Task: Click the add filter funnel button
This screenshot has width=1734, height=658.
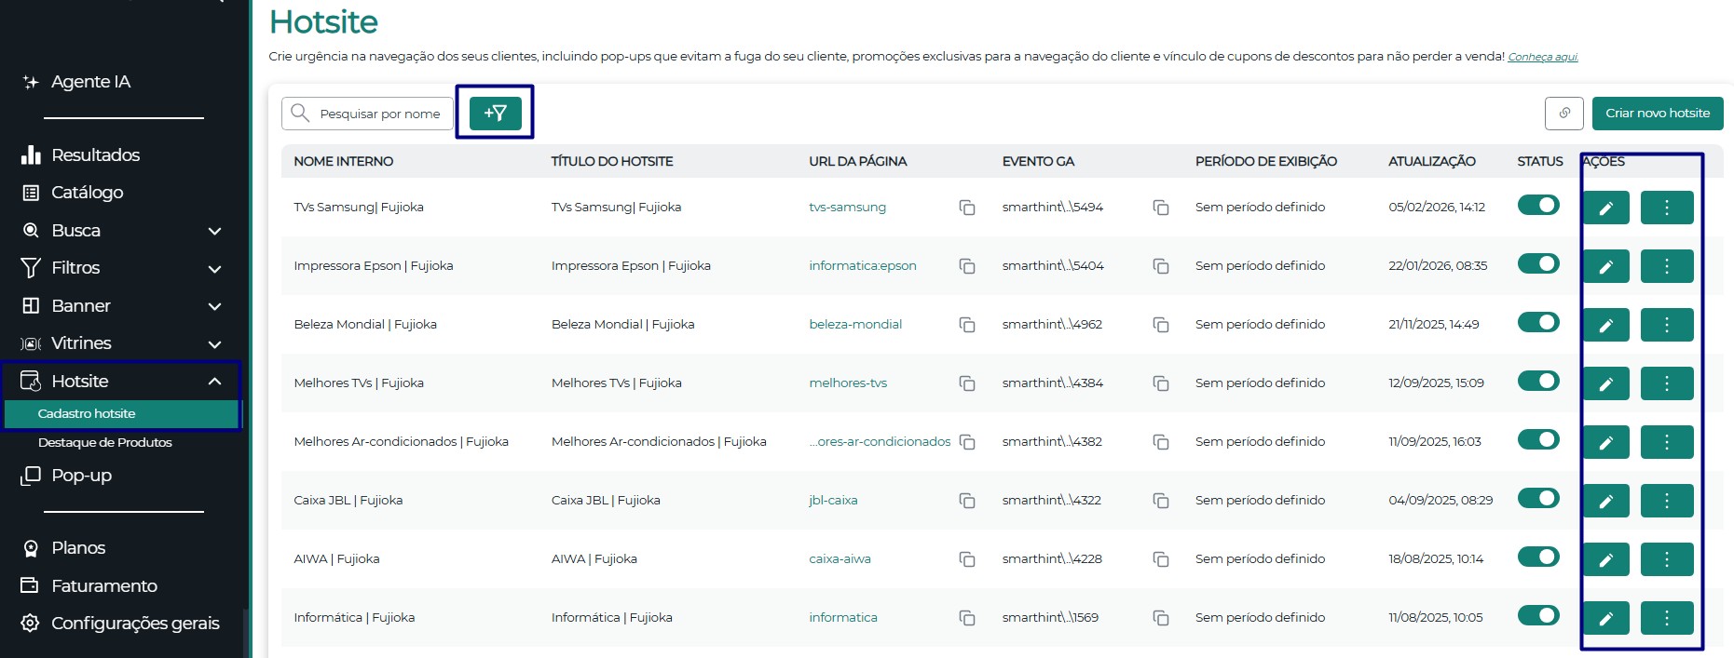Action: [495, 113]
